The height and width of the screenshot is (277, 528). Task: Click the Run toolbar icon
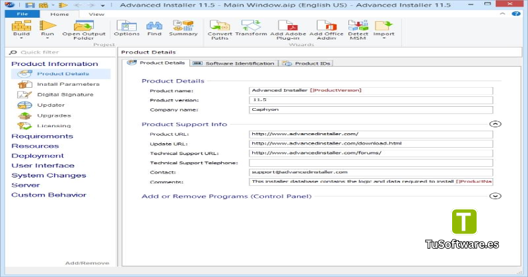[48, 26]
